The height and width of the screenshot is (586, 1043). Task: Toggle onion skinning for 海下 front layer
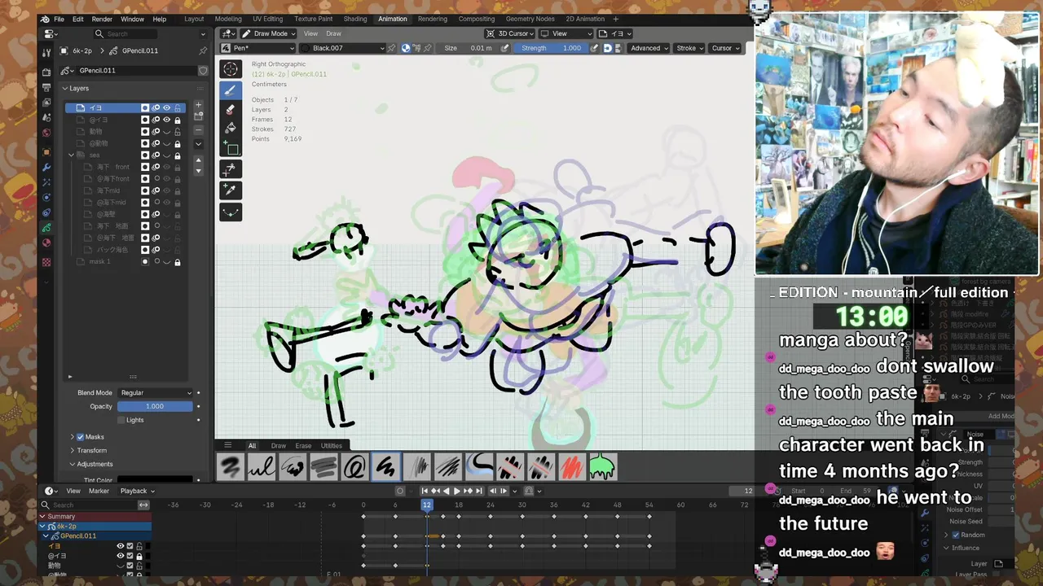[156, 167]
